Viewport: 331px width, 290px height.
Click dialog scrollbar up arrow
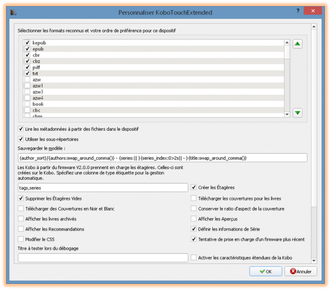tap(314, 27)
